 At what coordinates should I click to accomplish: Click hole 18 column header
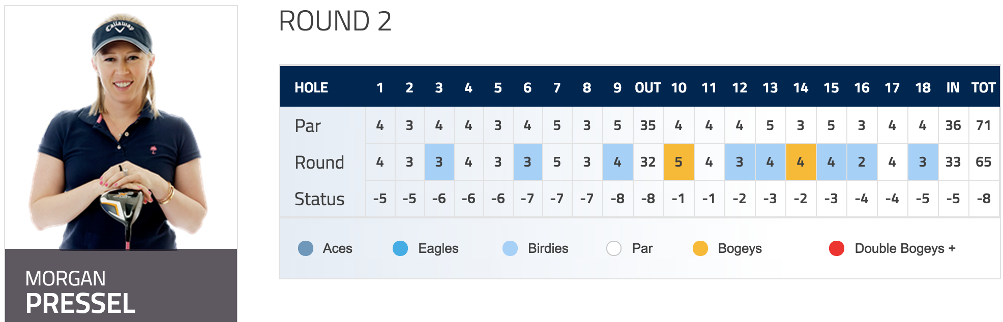923,88
